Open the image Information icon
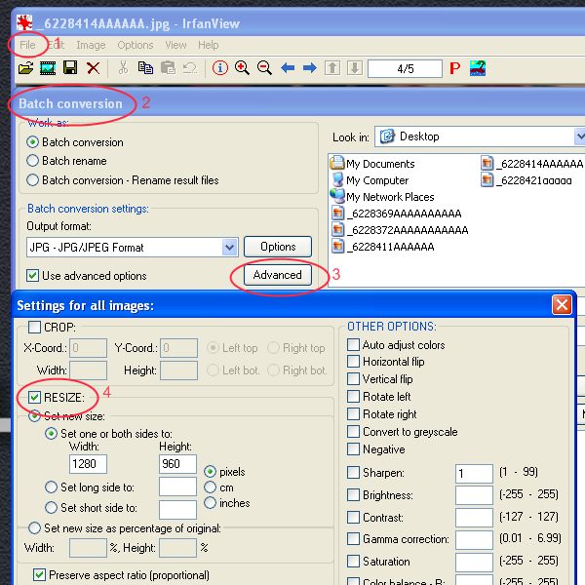Screen dimensions: 585x585 click(x=220, y=68)
